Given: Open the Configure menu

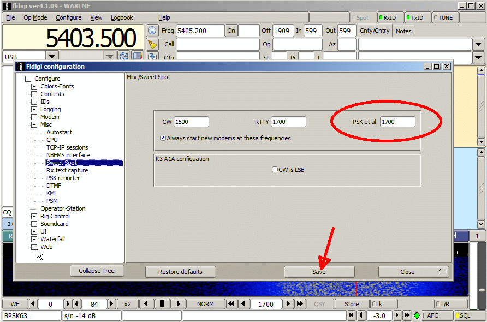Looking at the screenshot, I should [x=69, y=17].
